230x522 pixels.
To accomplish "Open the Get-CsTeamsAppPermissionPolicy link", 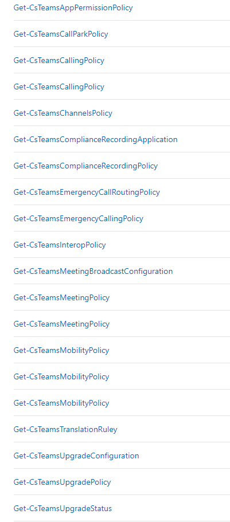I will click(73, 7).
